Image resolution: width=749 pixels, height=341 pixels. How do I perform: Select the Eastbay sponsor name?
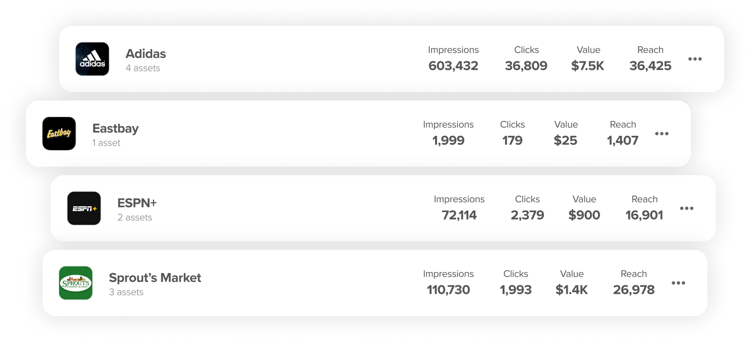tap(115, 128)
